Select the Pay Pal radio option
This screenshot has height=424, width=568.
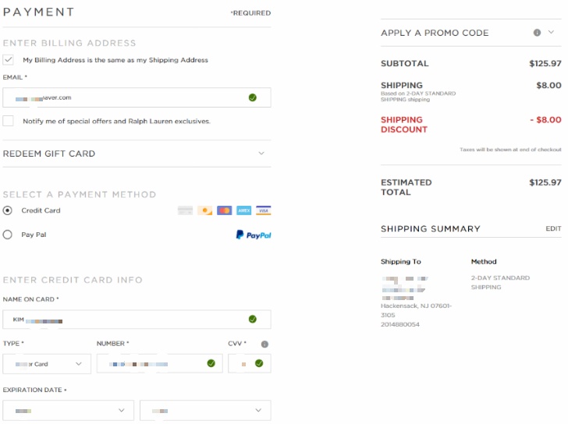[7, 235]
